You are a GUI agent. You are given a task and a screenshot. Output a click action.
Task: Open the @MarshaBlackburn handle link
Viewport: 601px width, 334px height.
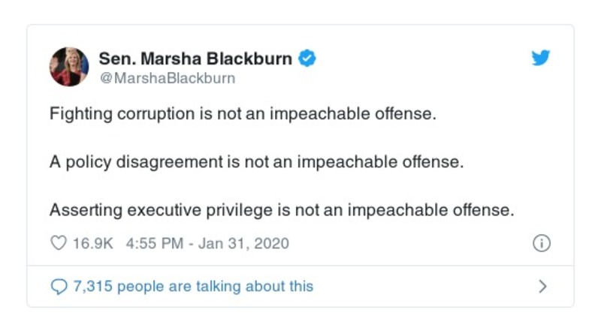167,78
